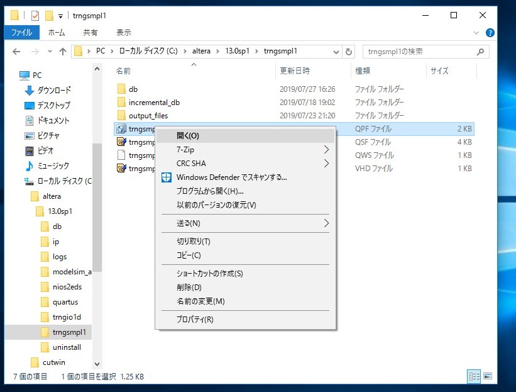Viewport: 516px width, 392px height.
Task: Go up one folder level arrow
Action: tap(62, 52)
